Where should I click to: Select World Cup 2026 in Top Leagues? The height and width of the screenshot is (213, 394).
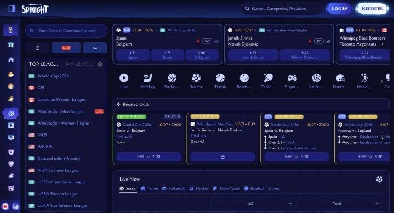point(66,76)
